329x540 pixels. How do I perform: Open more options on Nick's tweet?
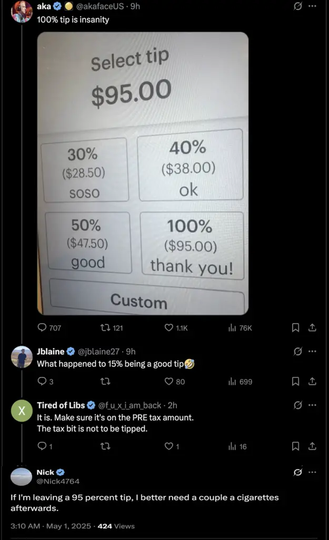coord(312,472)
